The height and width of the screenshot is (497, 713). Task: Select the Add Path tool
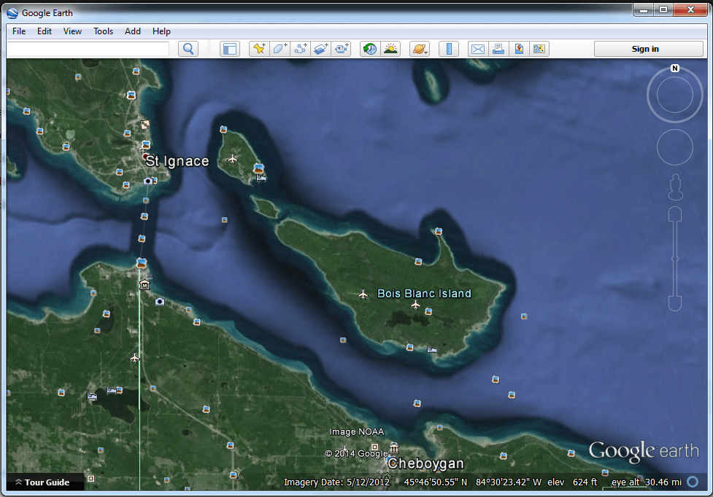point(300,49)
